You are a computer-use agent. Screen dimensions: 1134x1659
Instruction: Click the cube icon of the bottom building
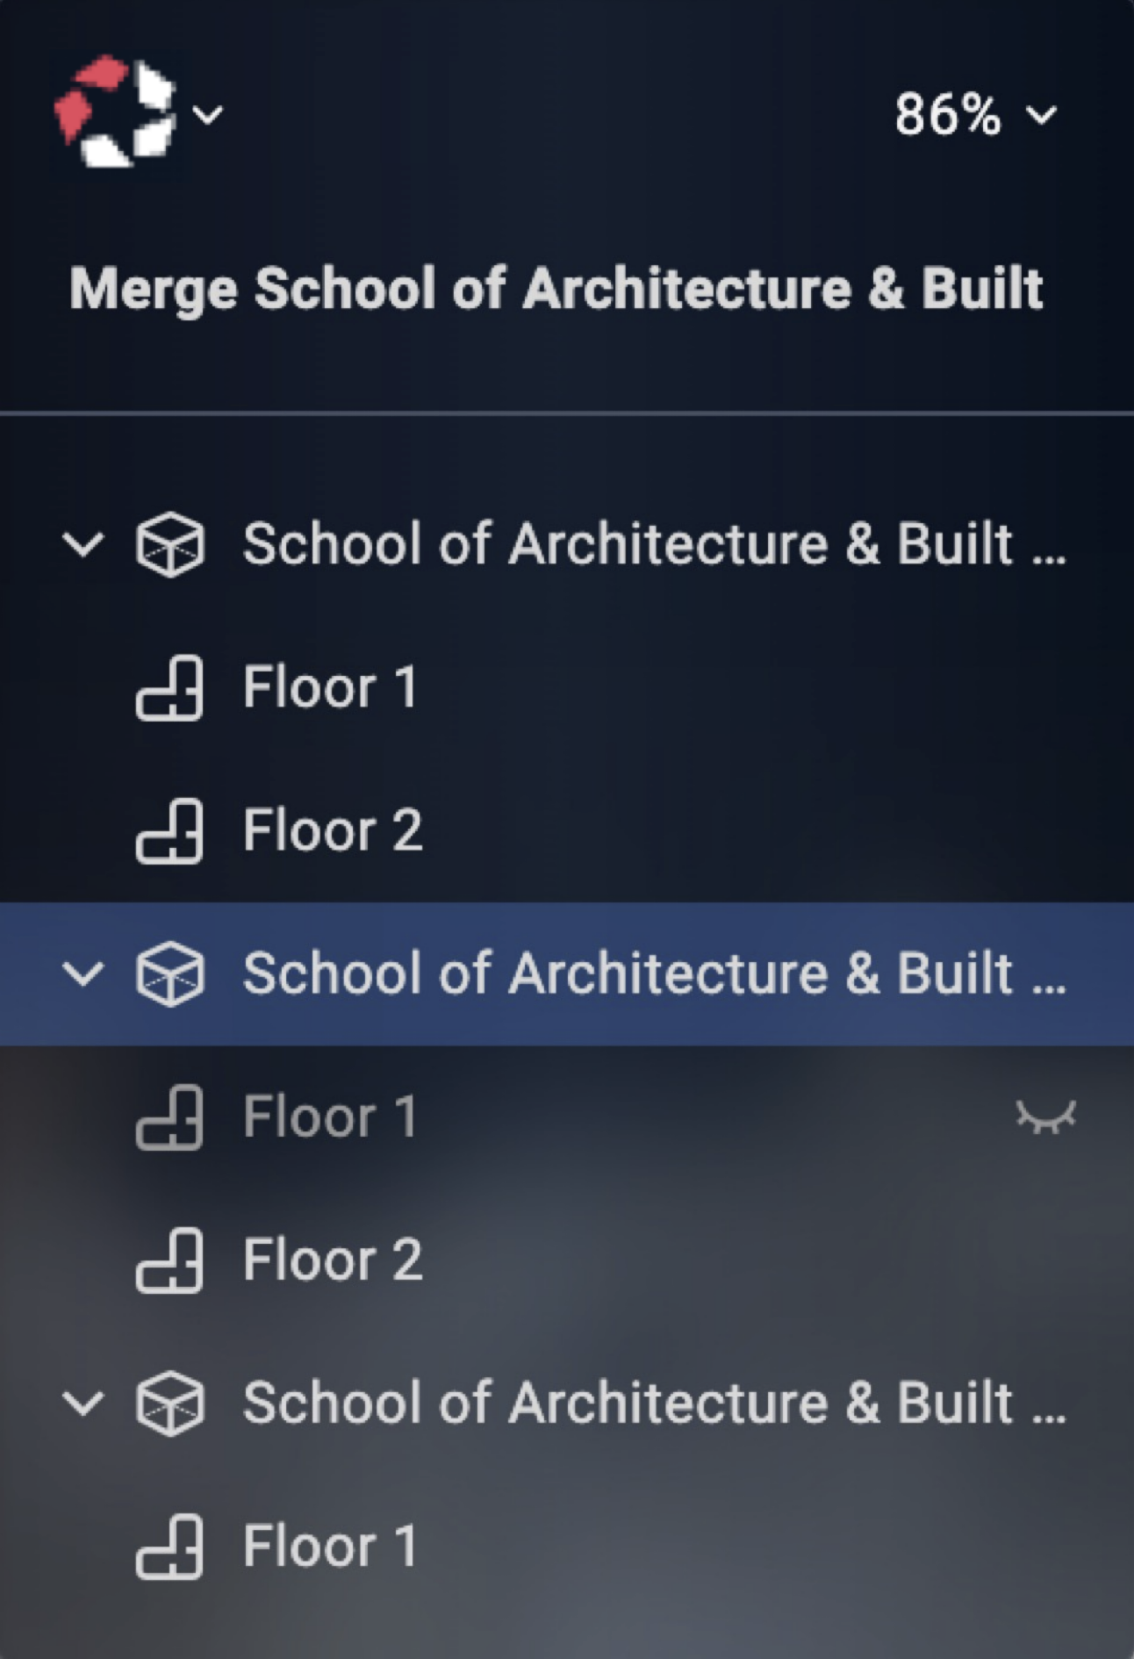click(170, 1403)
